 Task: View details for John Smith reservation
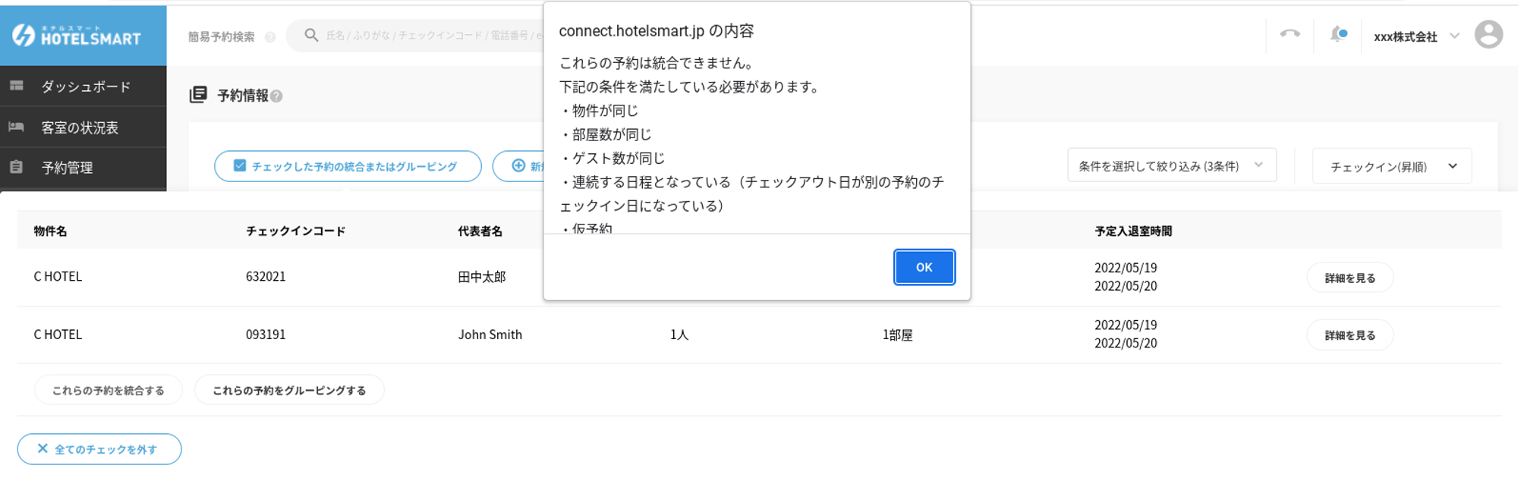(1350, 335)
